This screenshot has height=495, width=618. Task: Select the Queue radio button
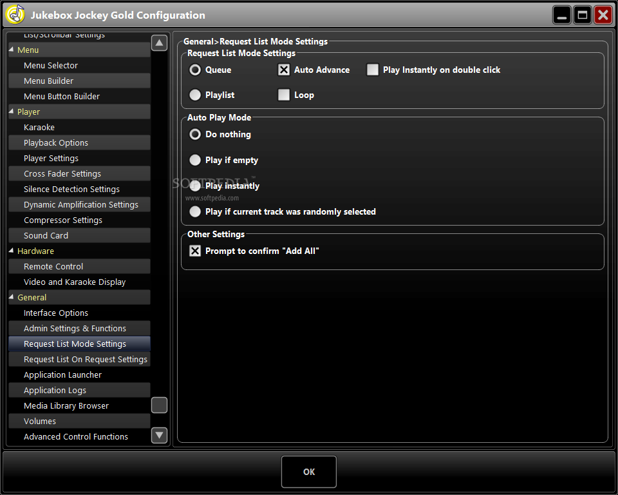pyautogui.click(x=195, y=70)
